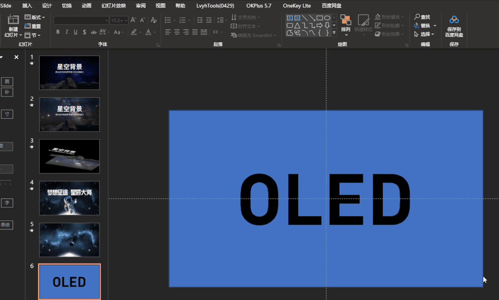Toggle italic text style
499x300 pixels.
pos(67,32)
